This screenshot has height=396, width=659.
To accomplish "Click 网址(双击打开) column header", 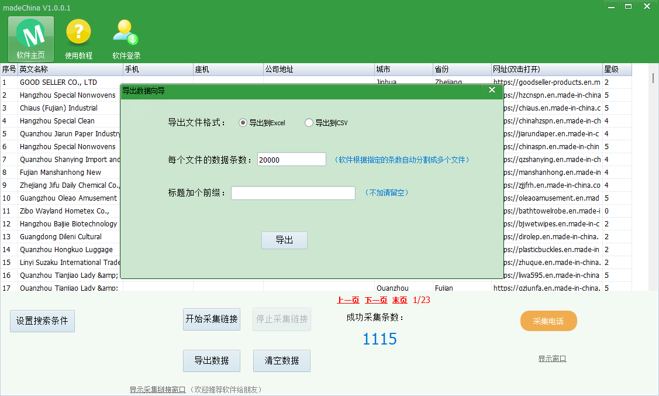I will (x=547, y=70).
